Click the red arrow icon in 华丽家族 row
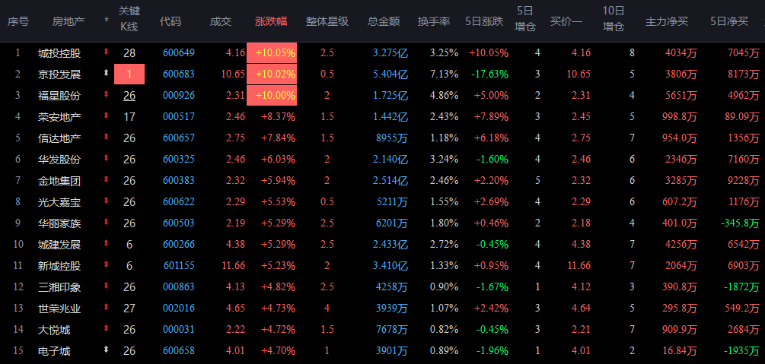The height and width of the screenshot is (364, 765). [x=107, y=223]
